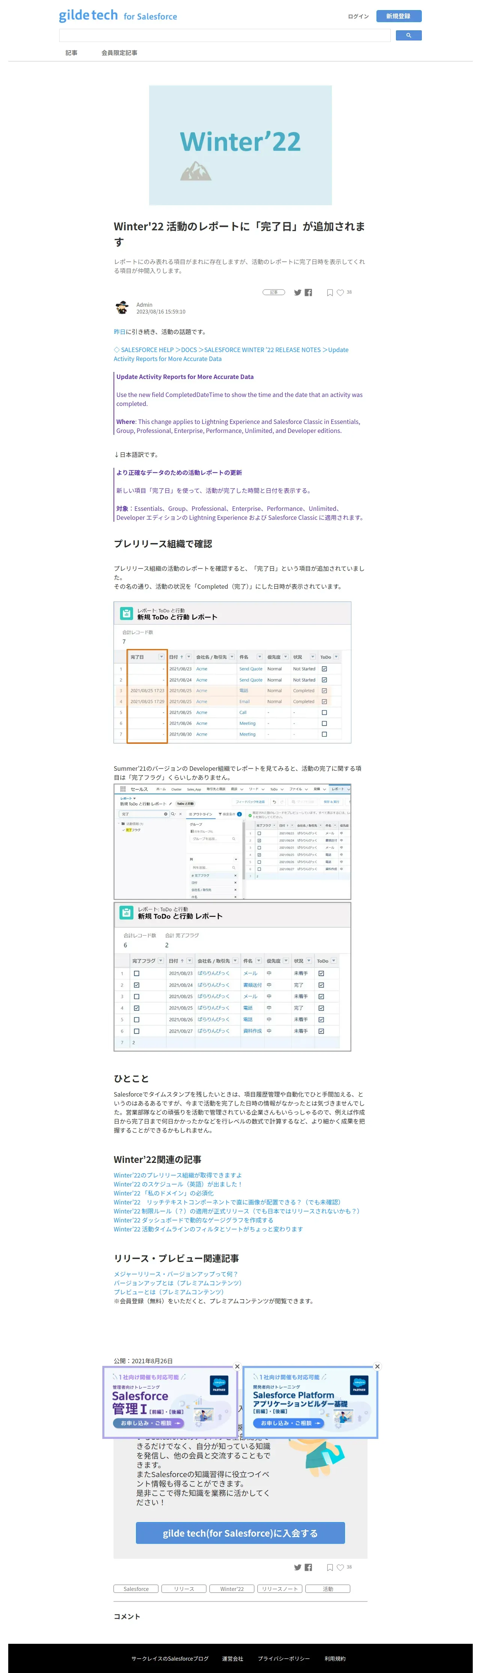Click the 2023/08/16 15:59:10 timestamp
481x1673 pixels.
[x=161, y=312]
